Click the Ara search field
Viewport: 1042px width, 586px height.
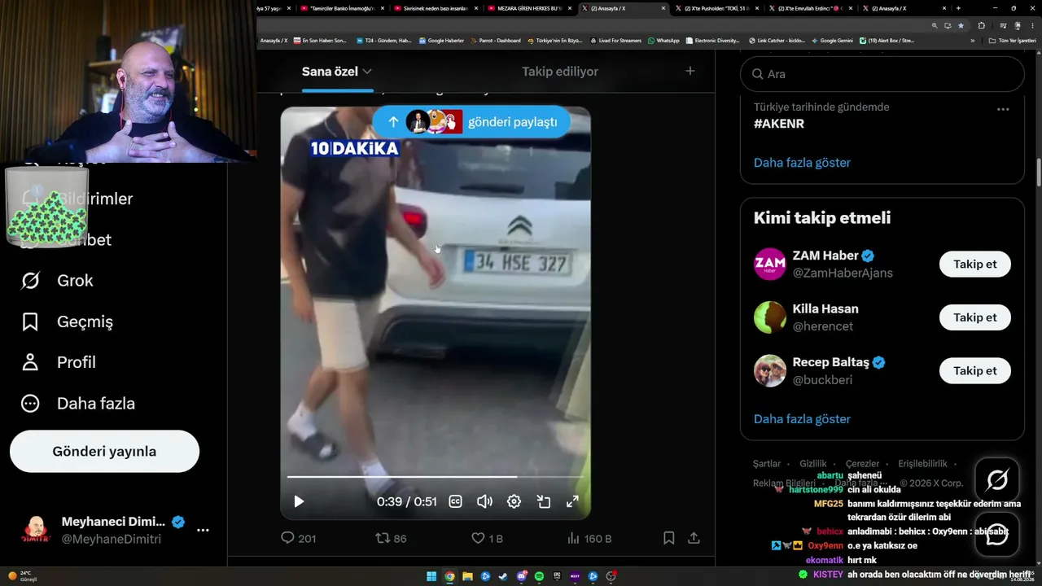tap(882, 74)
